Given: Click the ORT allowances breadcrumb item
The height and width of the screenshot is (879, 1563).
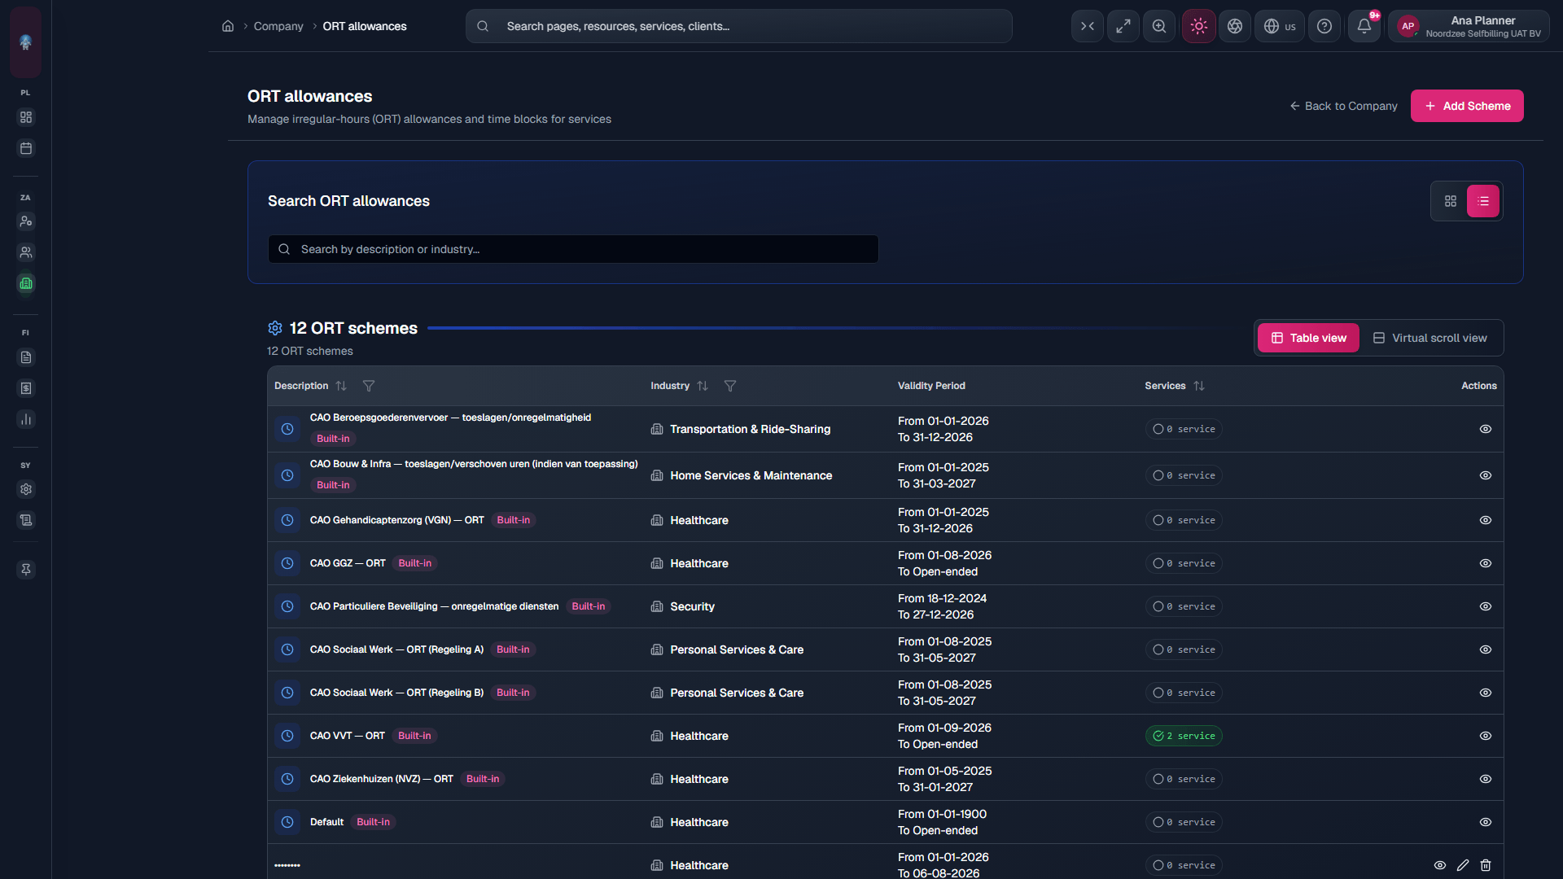Looking at the screenshot, I should pos(365,26).
